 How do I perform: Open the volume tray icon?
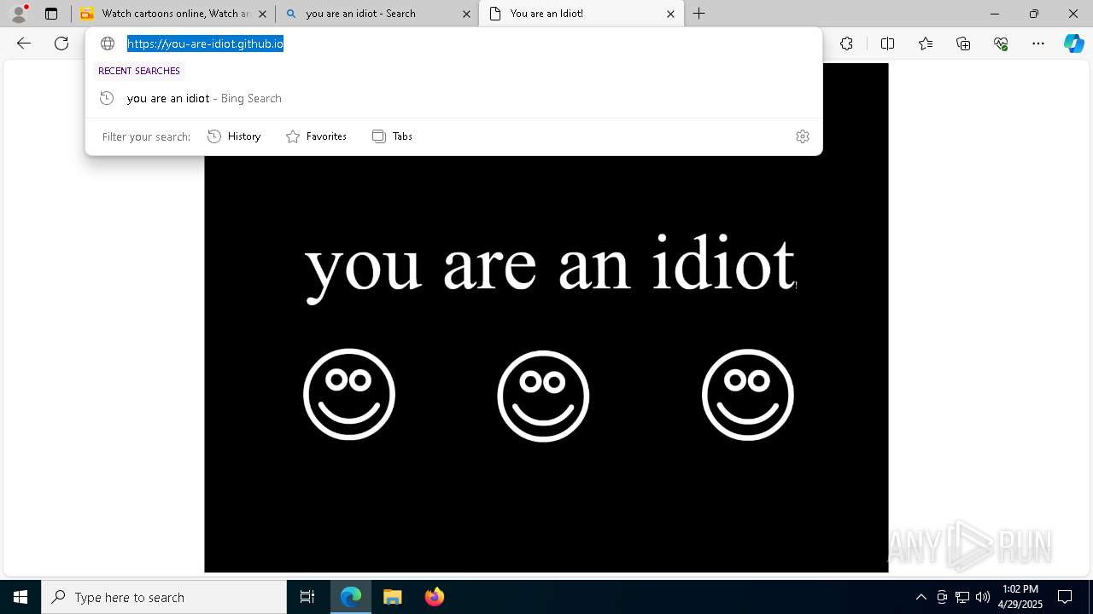click(x=983, y=597)
